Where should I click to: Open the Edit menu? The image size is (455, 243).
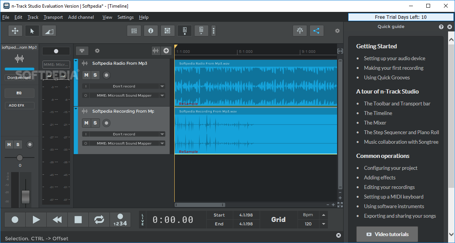[x=18, y=17]
